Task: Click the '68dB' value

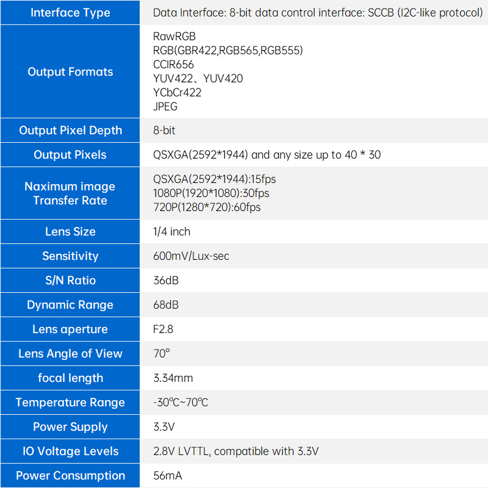Action: (x=166, y=304)
